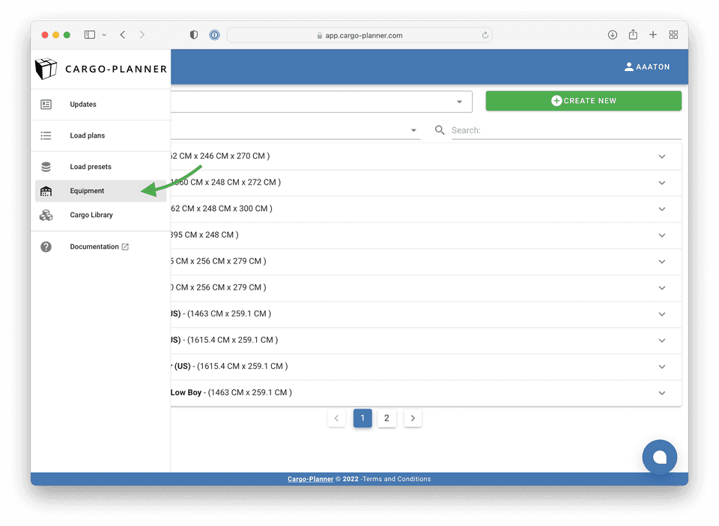Expand the Low Boy equipment row

click(661, 393)
